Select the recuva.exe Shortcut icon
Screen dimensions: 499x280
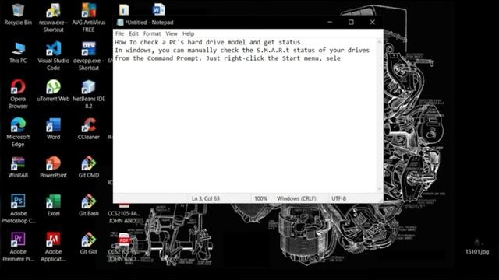click(53, 18)
